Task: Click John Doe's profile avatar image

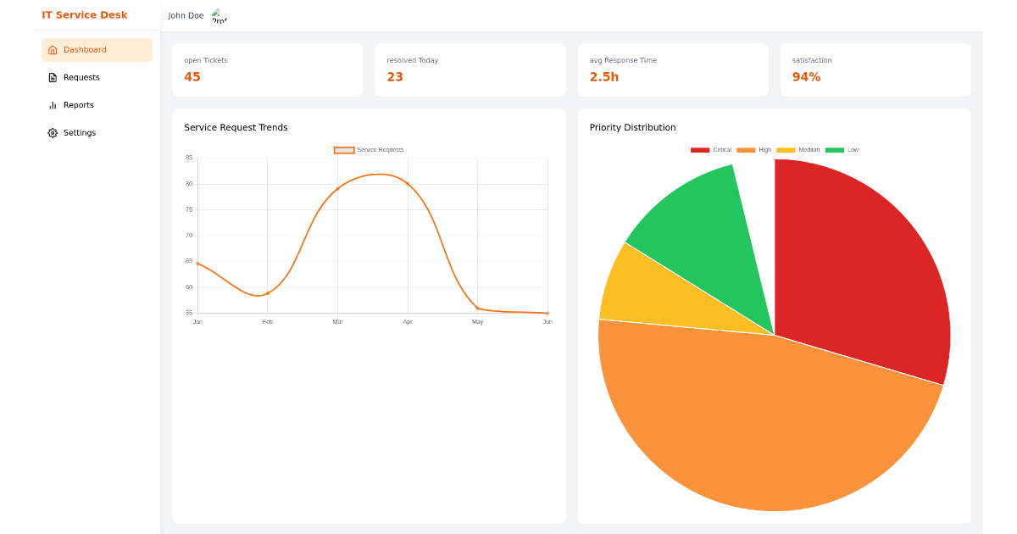Action: click(219, 15)
